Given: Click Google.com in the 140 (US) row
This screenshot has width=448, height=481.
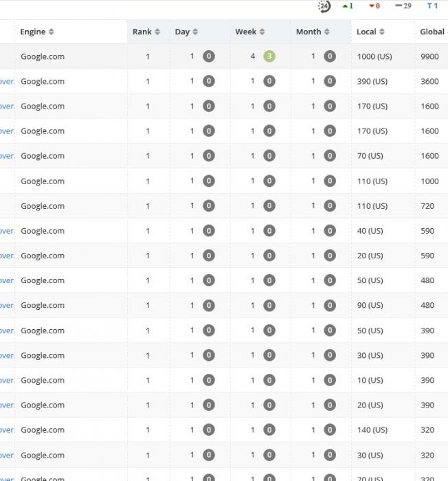Looking at the screenshot, I should point(43,429).
